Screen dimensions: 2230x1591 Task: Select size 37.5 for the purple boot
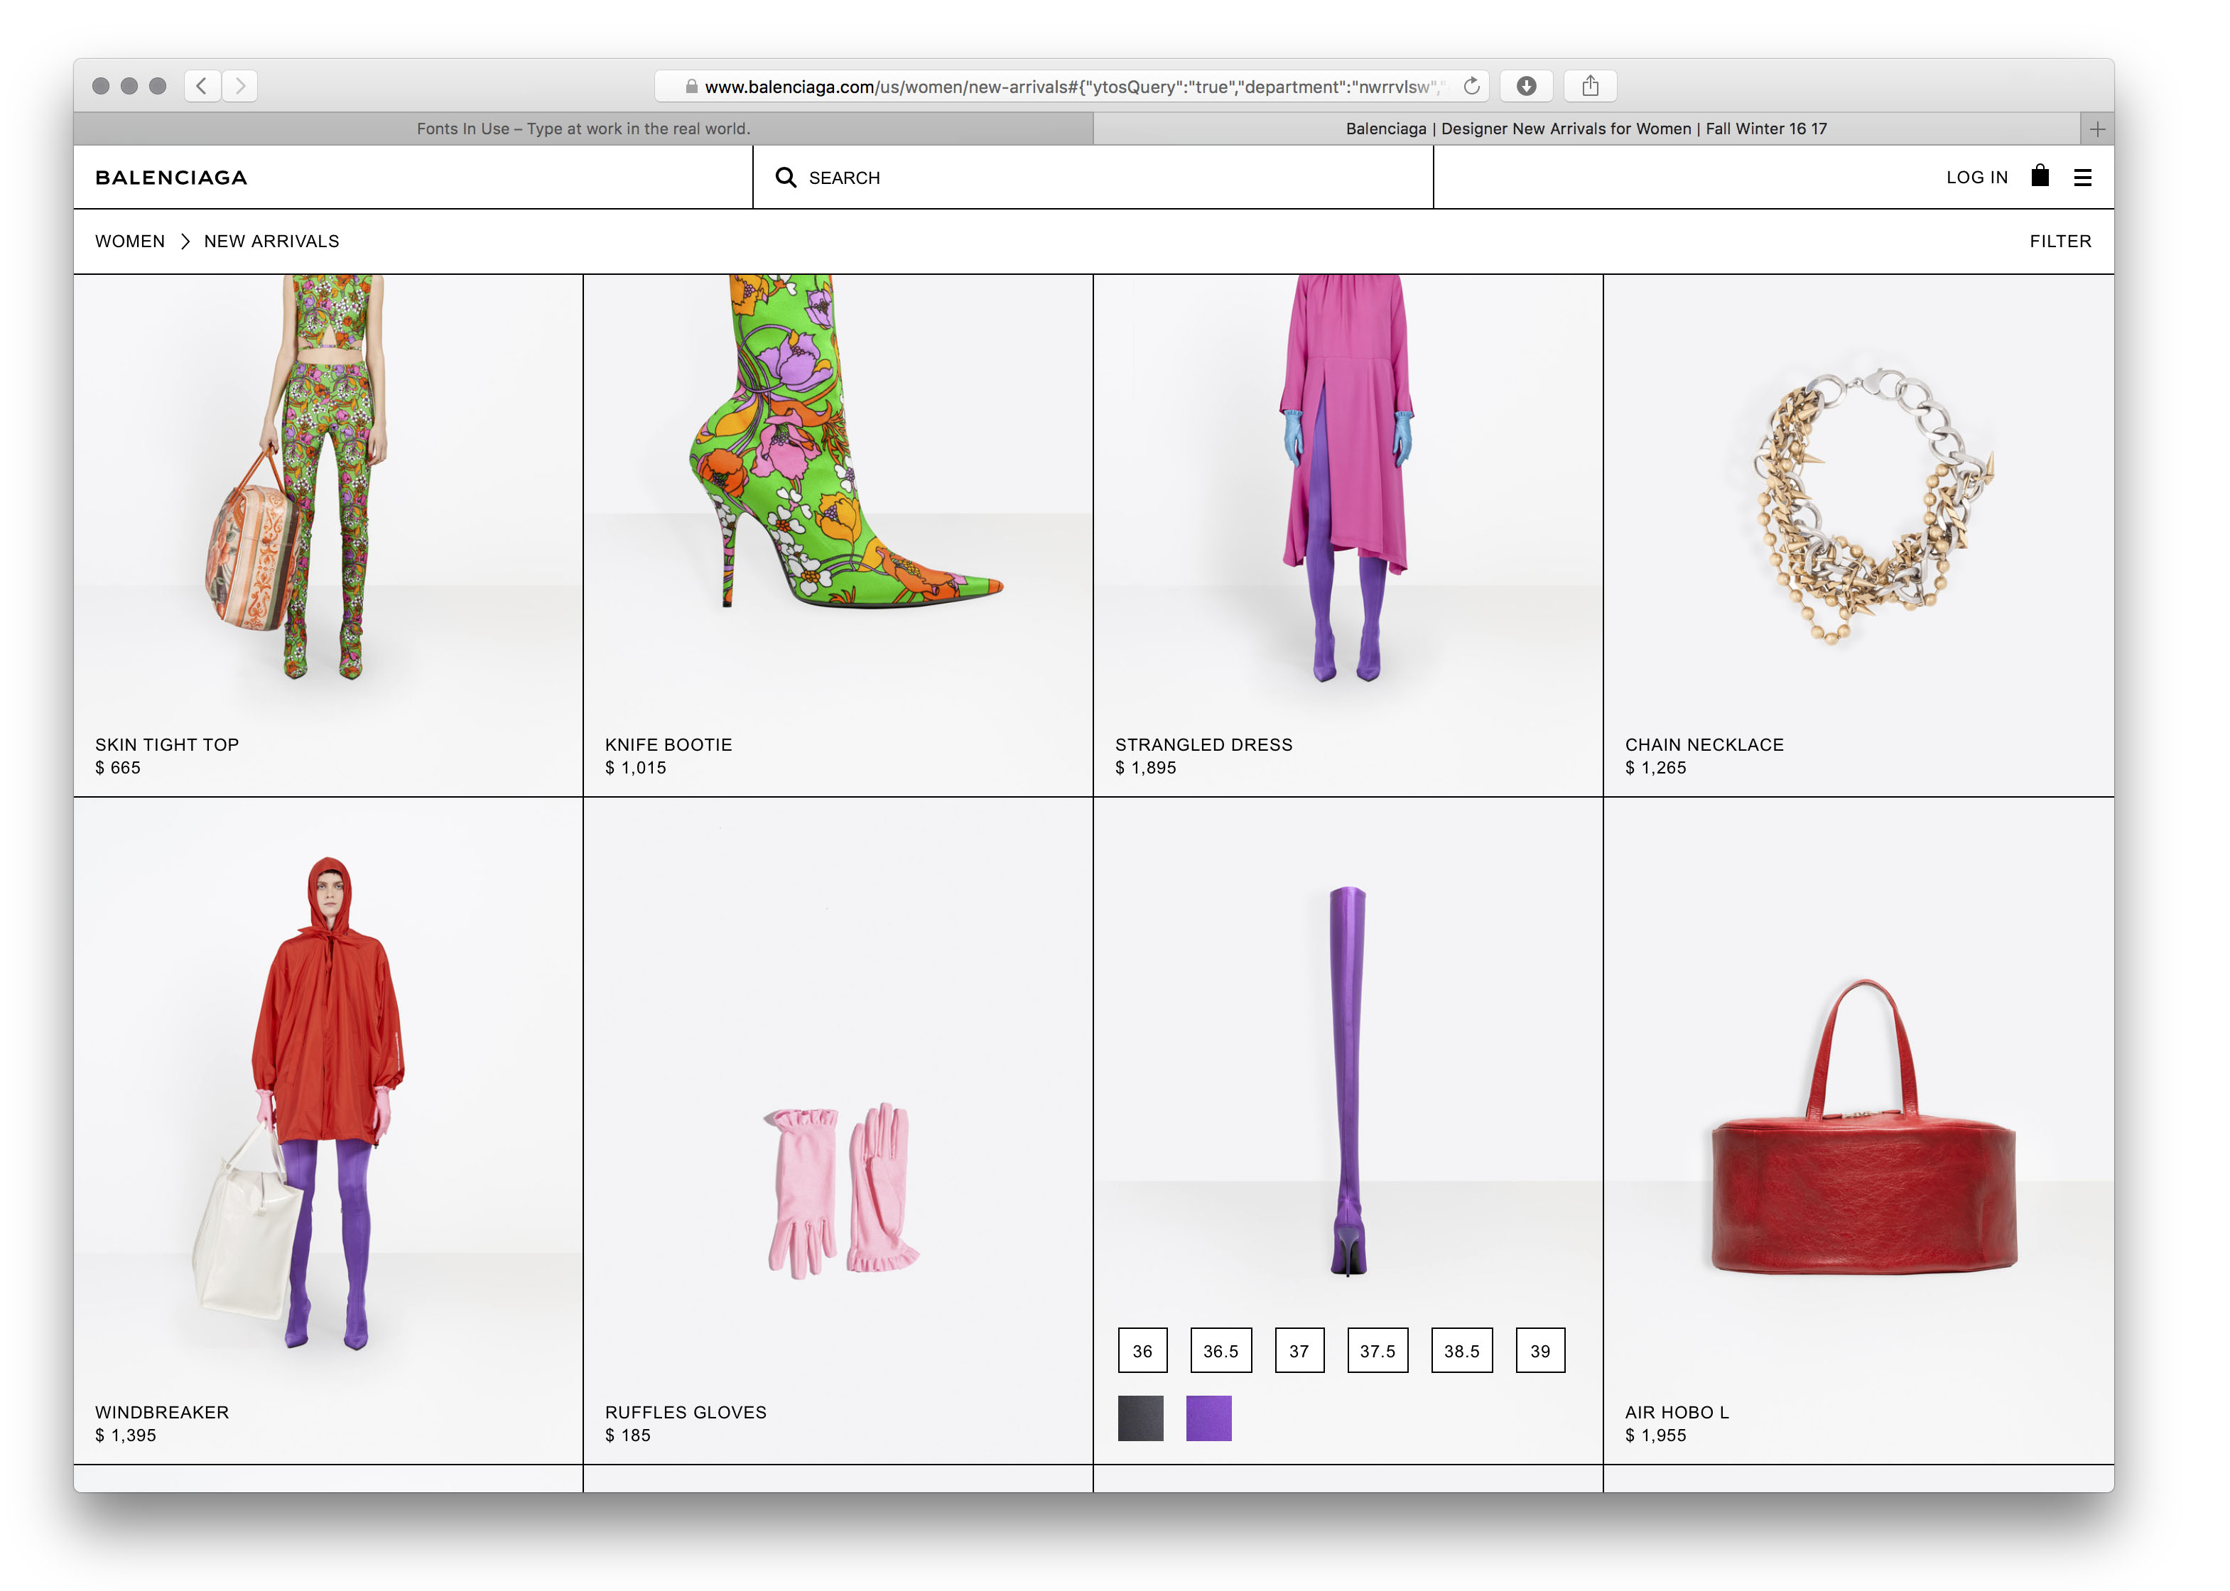[1377, 1351]
